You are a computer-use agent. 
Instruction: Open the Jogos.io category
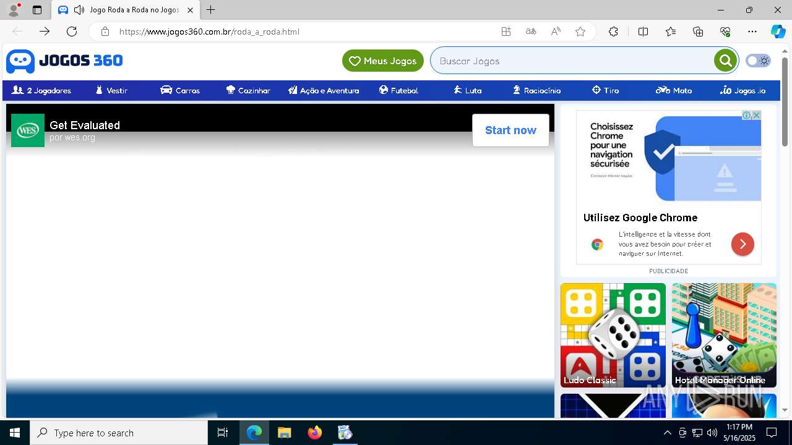tap(742, 90)
